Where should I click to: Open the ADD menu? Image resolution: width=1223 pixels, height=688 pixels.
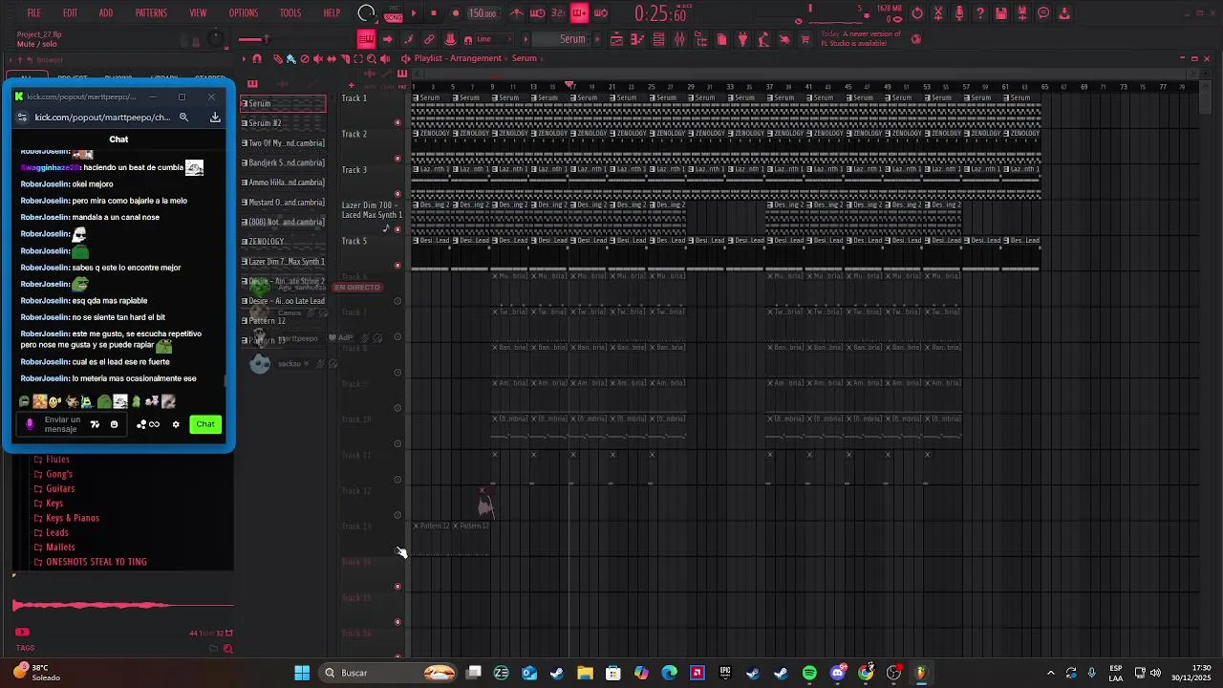tap(105, 13)
